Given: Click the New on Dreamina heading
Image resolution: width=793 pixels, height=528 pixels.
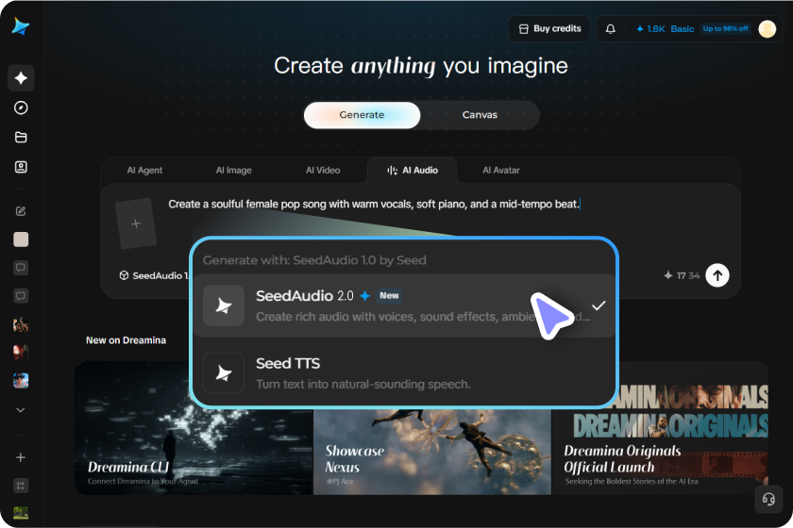Looking at the screenshot, I should (x=126, y=340).
